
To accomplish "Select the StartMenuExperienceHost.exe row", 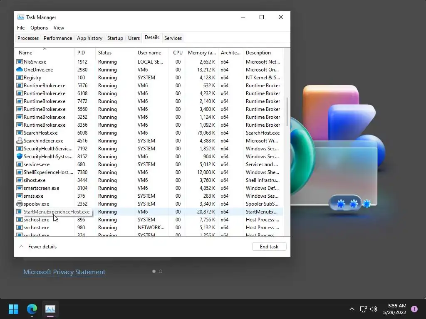I will pos(149,211).
